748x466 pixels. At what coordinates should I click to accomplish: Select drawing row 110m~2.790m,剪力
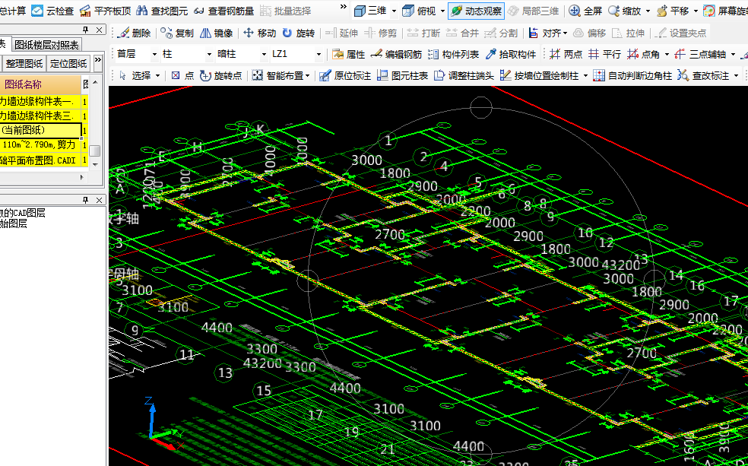[x=40, y=145]
